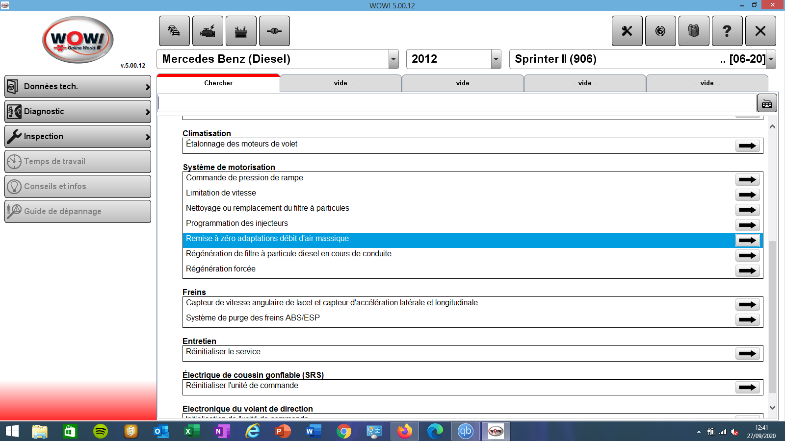Select the first 'vide' tab
Screen dimensions: 785x441
(340, 83)
